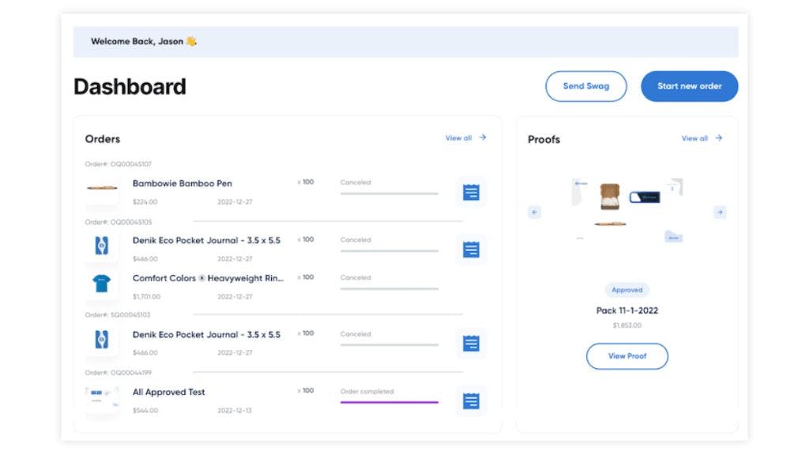This screenshot has height=455, width=809.
Task: Select the previous proof arrow in Proofs carousel
Action: pyautogui.click(x=534, y=212)
